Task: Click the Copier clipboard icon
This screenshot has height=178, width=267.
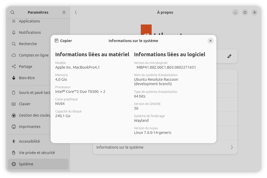Action: pos(57,41)
